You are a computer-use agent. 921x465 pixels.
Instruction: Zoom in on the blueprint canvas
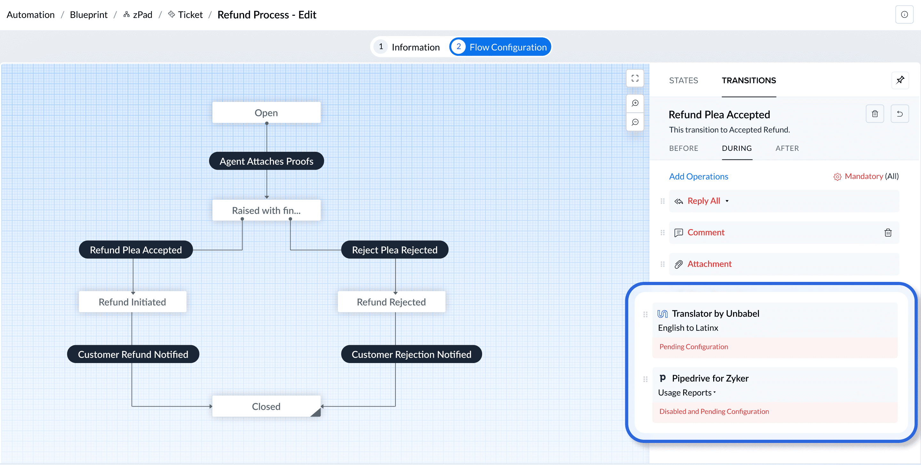(635, 103)
